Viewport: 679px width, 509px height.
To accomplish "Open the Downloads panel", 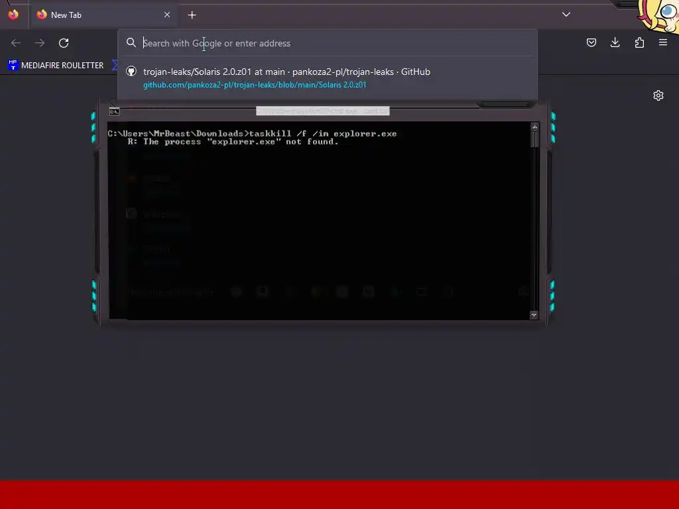I will [x=615, y=42].
